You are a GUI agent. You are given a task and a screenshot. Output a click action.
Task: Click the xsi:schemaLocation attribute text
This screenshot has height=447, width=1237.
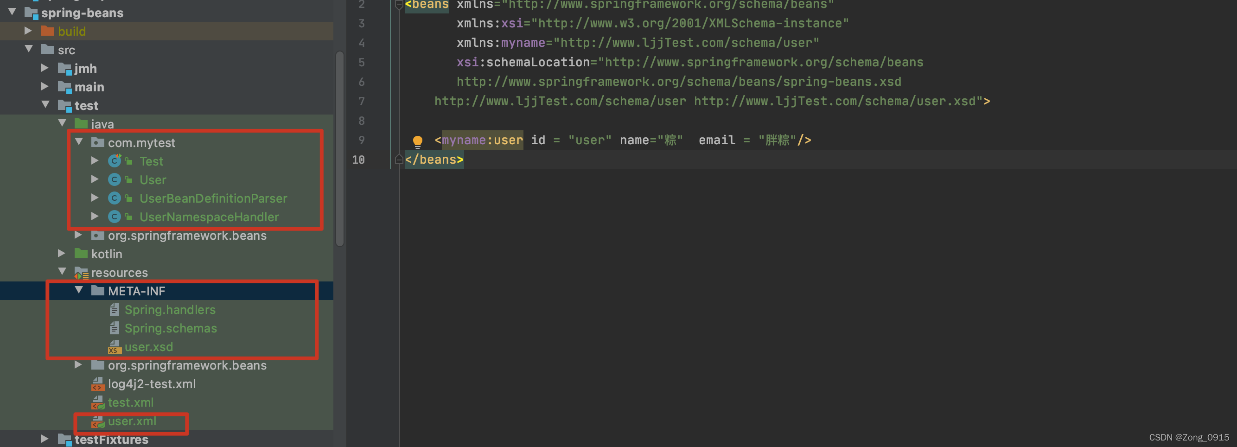(x=523, y=63)
